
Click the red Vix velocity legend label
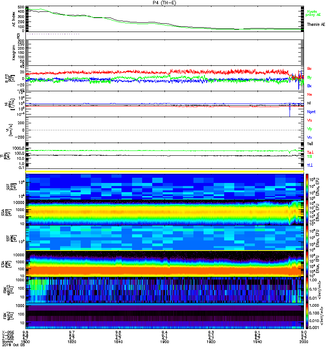click(310, 120)
